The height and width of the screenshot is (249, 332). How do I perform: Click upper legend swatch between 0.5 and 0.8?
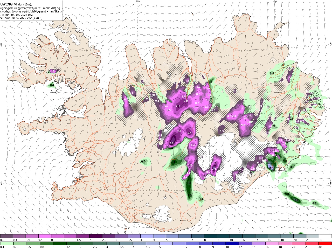pyautogui.click(x=45, y=236)
